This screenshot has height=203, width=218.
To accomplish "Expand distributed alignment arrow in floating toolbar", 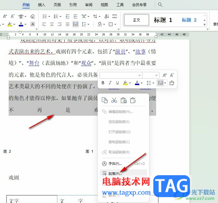I will (x=165, y=83).
